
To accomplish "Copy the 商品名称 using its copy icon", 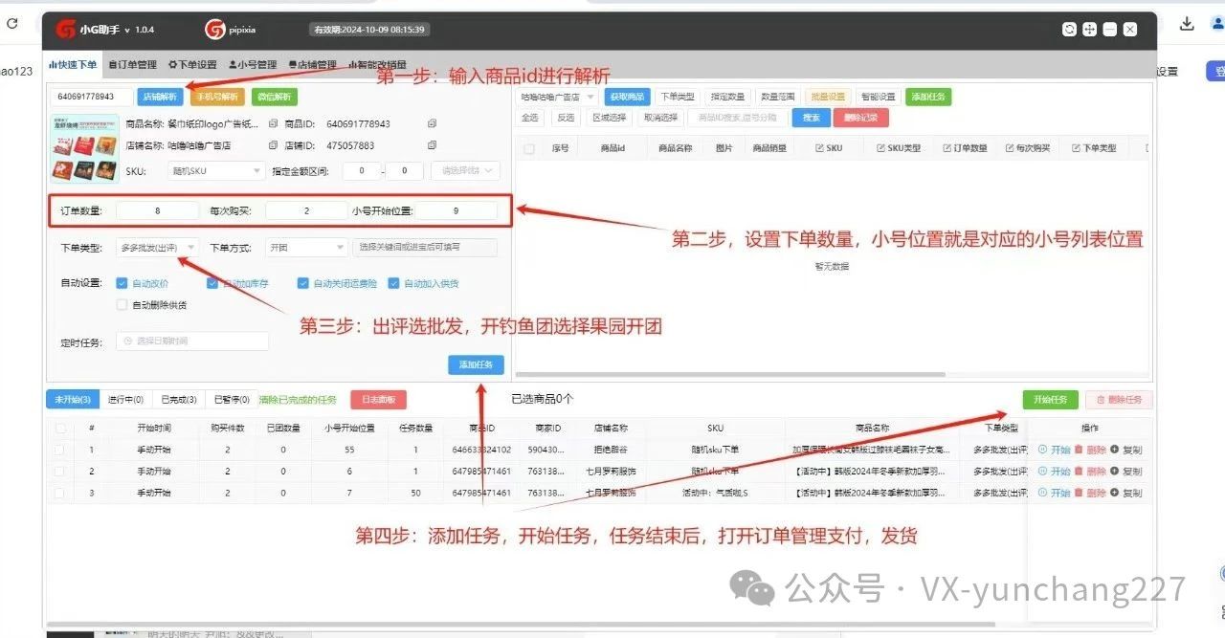I will 274,123.
